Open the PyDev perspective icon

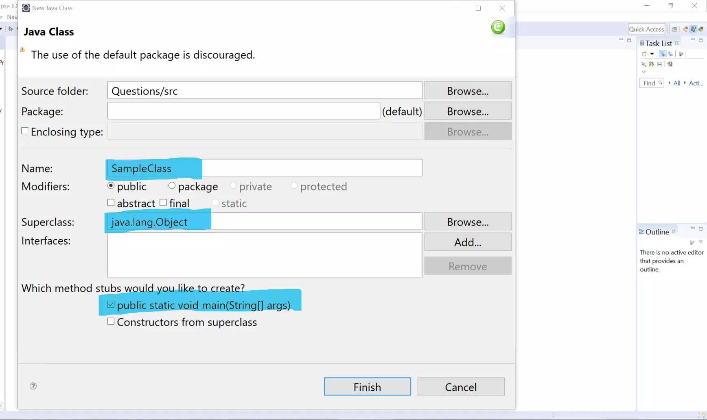701,30
